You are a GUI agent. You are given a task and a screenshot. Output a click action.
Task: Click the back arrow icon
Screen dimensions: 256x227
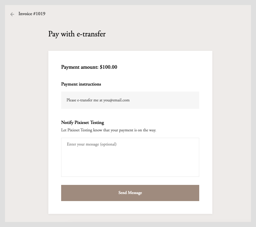click(12, 14)
